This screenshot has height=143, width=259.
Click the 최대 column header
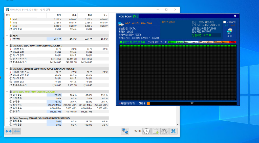coord(85,15)
